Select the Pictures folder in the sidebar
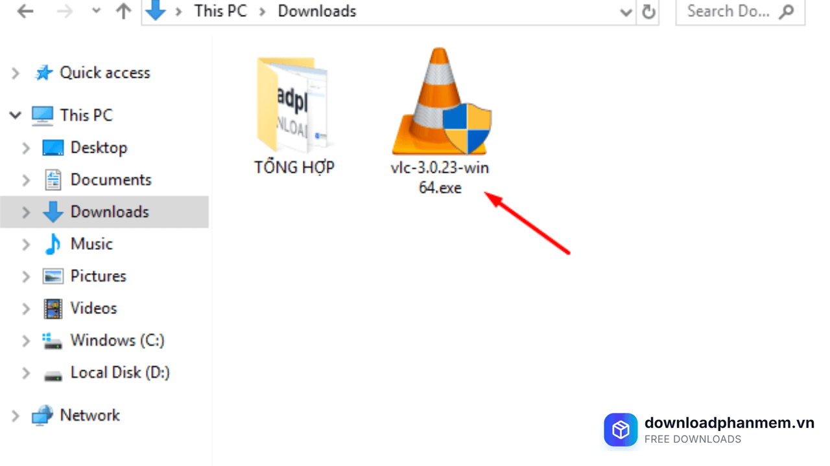This screenshot has height=466, width=830. coord(98,276)
